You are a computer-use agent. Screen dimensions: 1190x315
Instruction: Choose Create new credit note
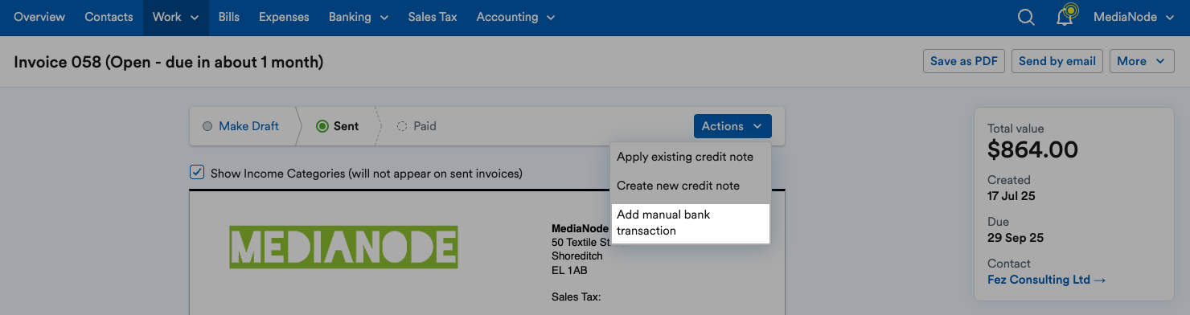pyautogui.click(x=690, y=186)
